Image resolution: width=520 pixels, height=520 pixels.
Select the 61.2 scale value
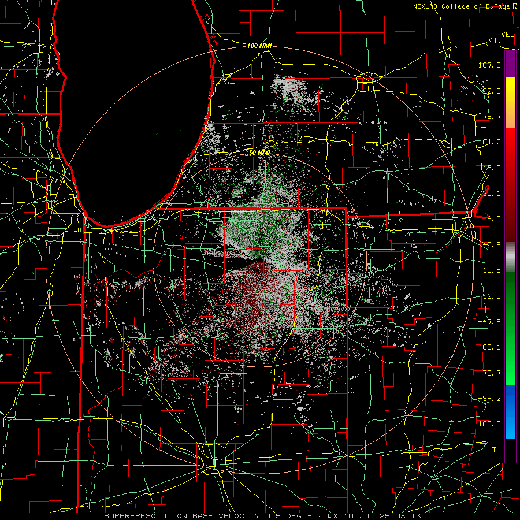[x=492, y=142]
